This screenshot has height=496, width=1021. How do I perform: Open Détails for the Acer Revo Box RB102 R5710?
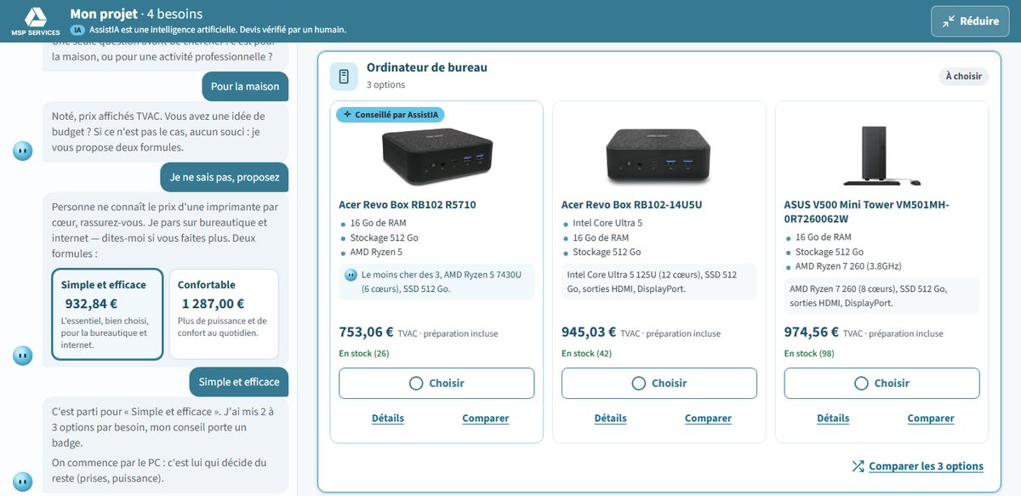click(x=388, y=418)
